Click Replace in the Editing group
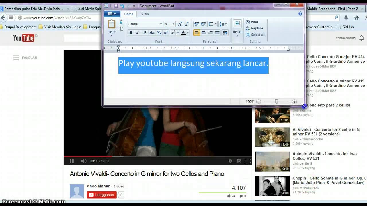The width and height of the screenshot is (367, 206). 254,28
